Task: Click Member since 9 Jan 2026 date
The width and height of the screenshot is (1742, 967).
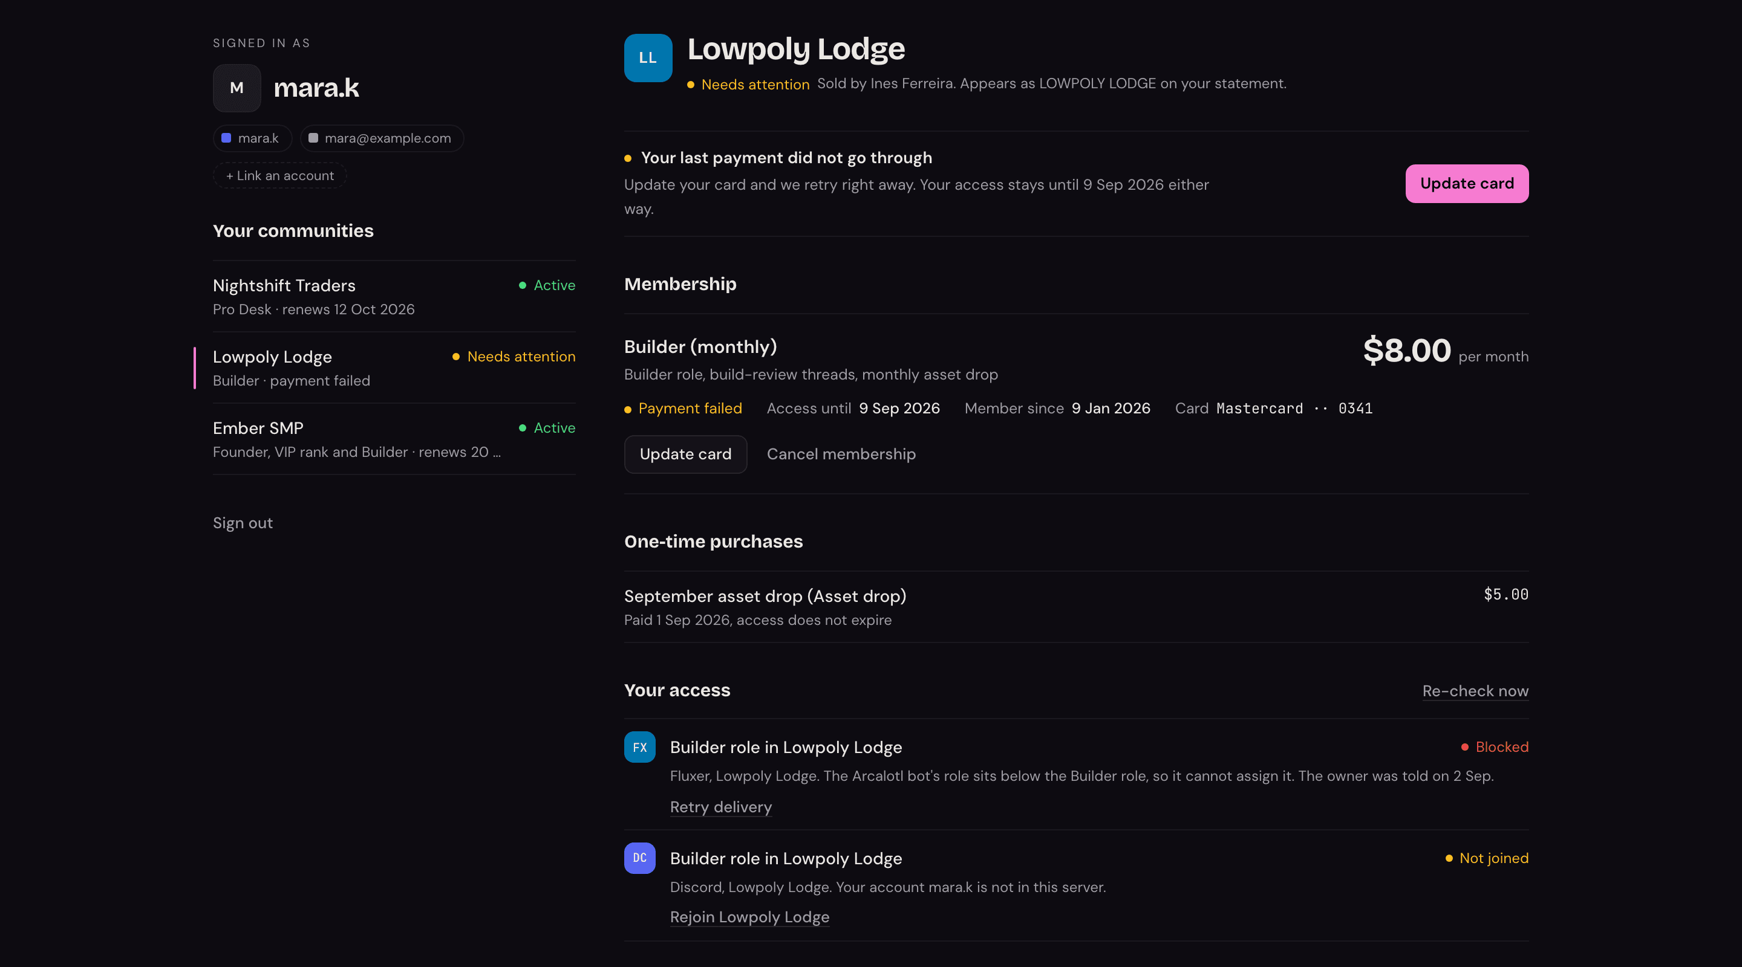Action: (x=1111, y=408)
